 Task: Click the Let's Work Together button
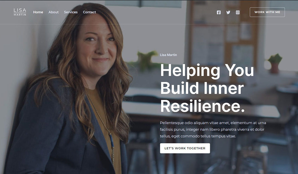click(x=185, y=148)
